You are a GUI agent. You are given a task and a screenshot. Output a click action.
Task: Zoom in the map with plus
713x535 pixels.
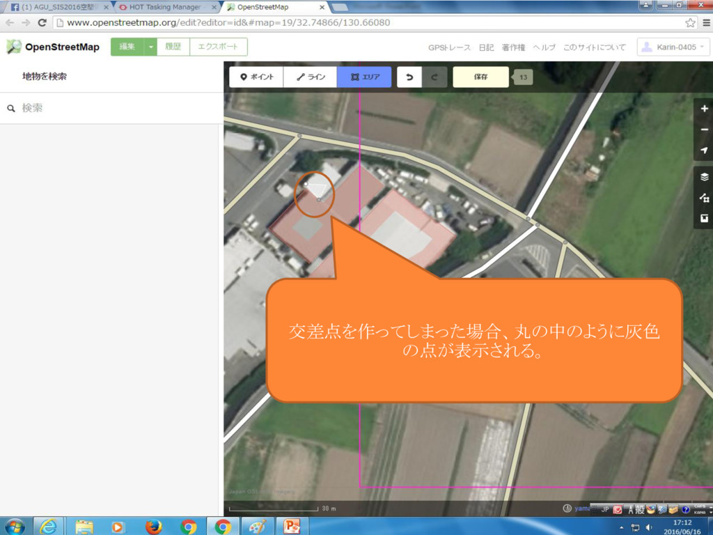(x=704, y=109)
